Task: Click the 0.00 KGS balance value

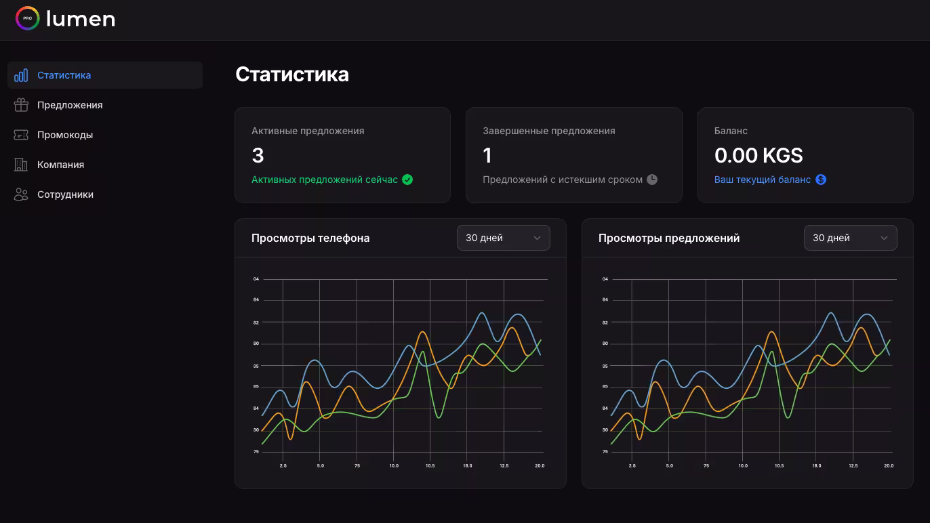Action: pos(759,156)
